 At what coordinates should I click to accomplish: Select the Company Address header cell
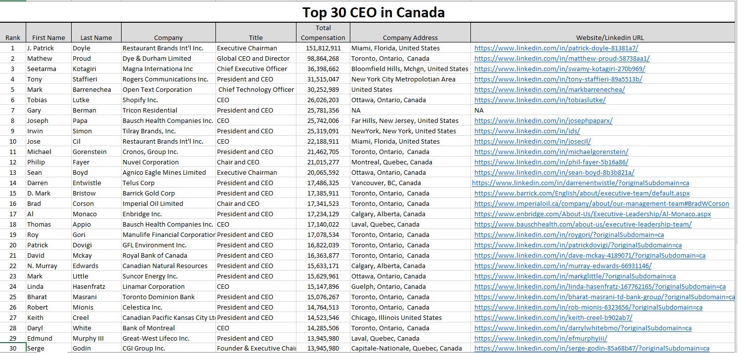(410, 33)
